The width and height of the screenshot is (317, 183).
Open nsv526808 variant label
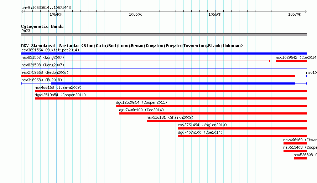pyautogui.click(x=305, y=155)
